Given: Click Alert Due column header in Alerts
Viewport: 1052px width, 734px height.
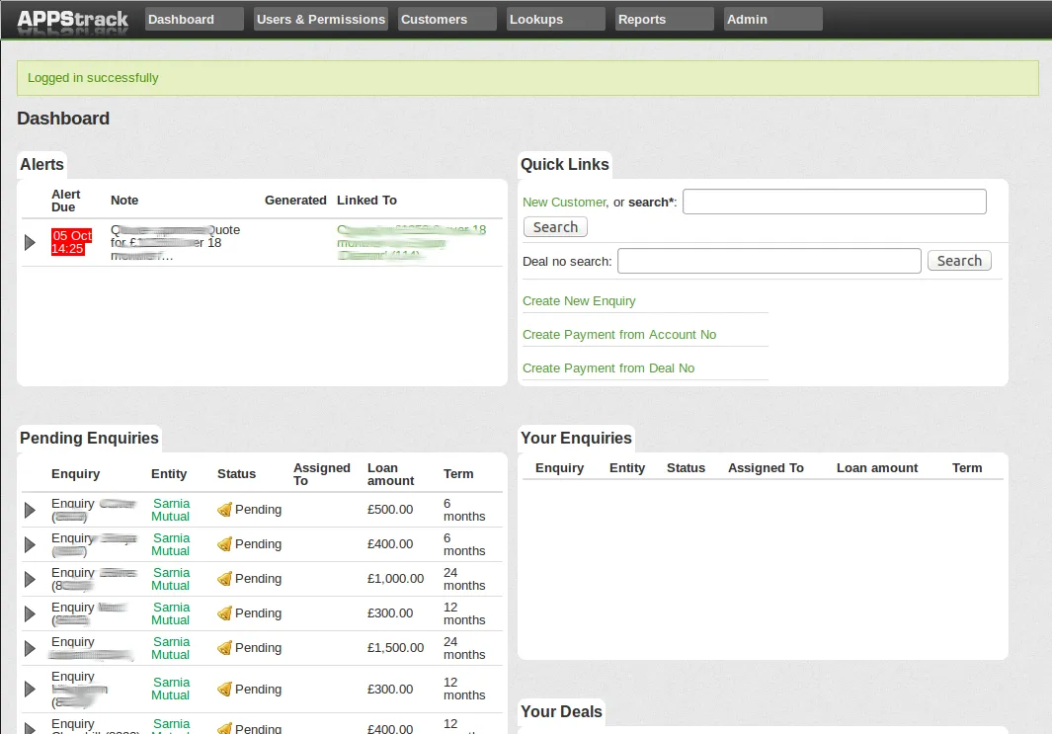Looking at the screenshot, I should (x=66, y=201).
